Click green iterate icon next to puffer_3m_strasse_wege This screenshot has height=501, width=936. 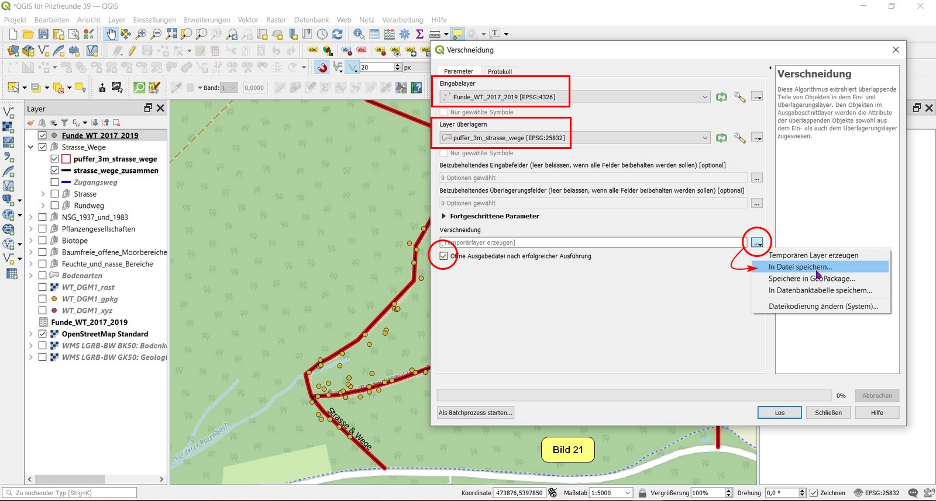coord(721,138)
